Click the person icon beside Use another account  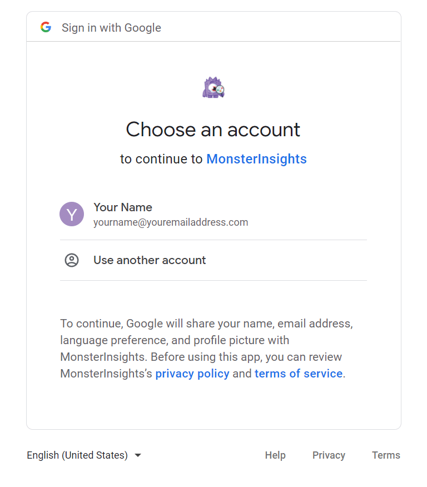(x=72, y=260)
